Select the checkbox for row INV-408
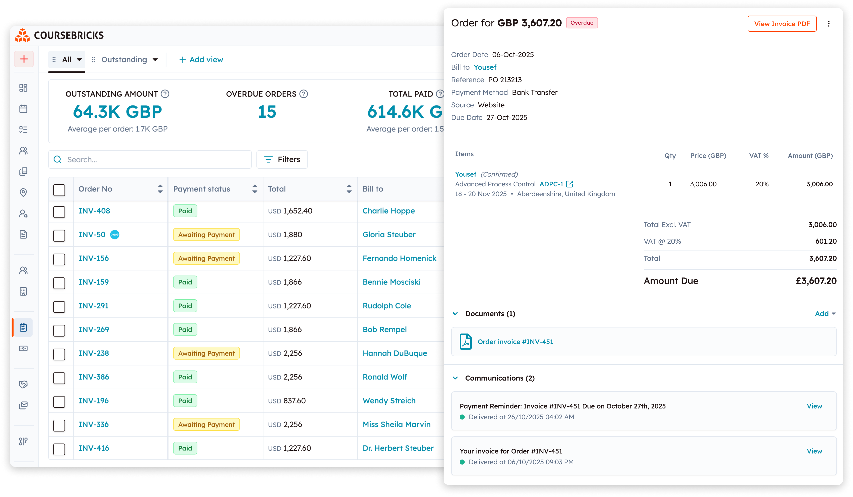 pos(59,212)
